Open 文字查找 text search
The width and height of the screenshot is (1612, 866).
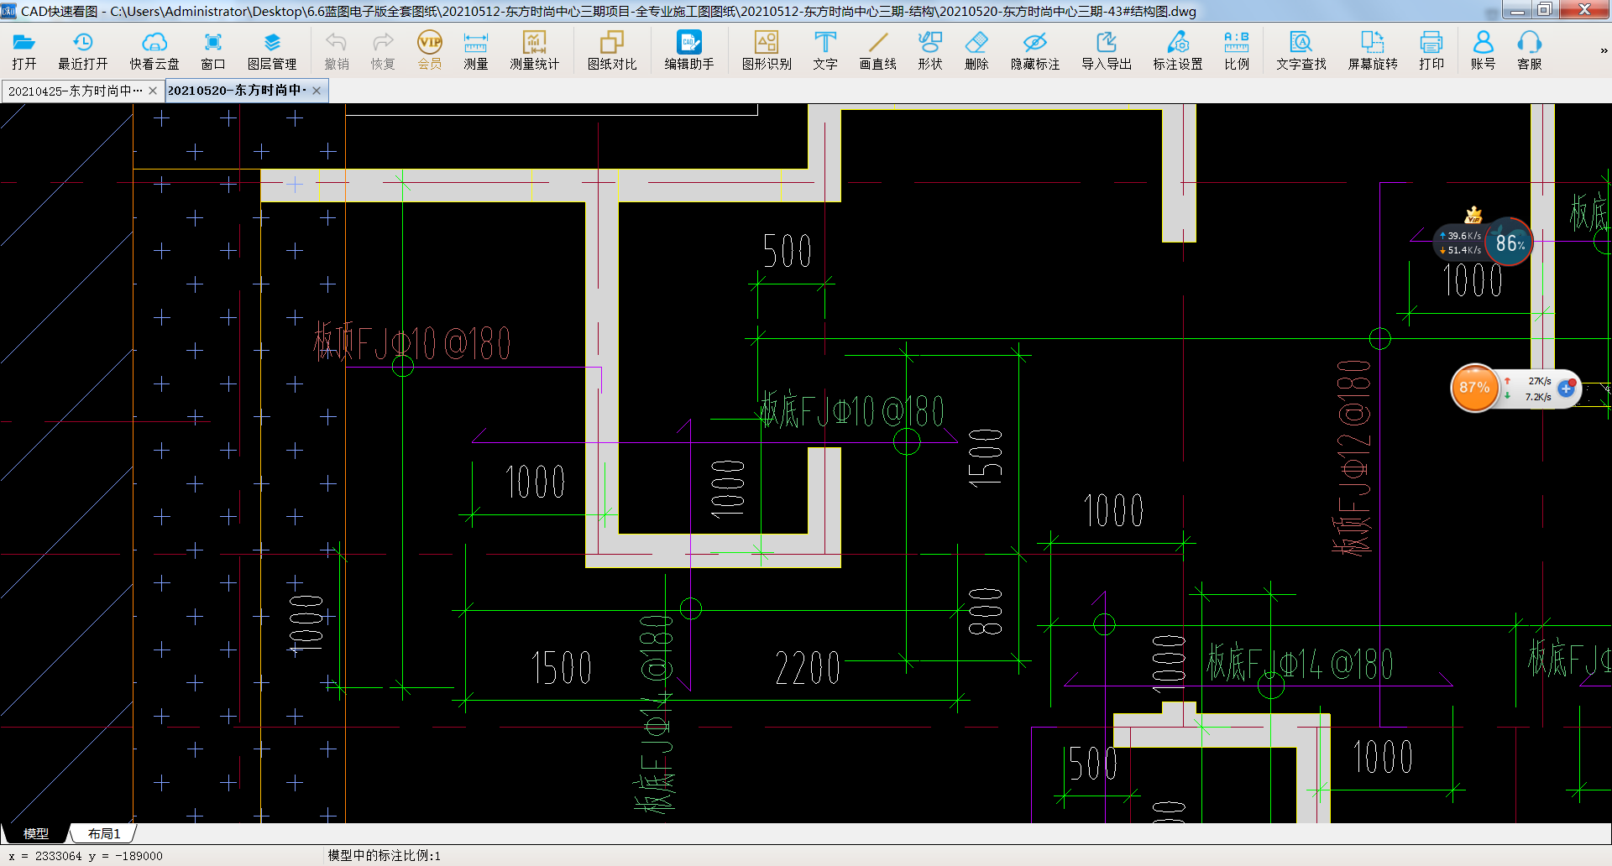click(1301, 51)
